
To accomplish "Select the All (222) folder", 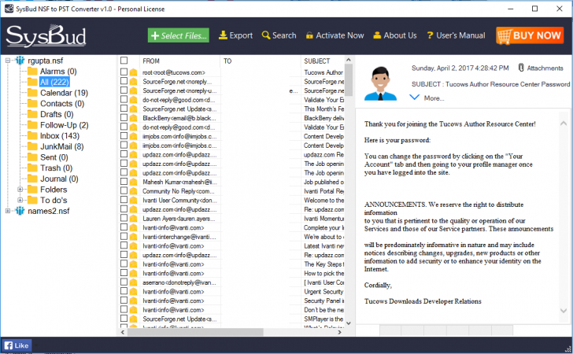I will click(x=54, y=82).
